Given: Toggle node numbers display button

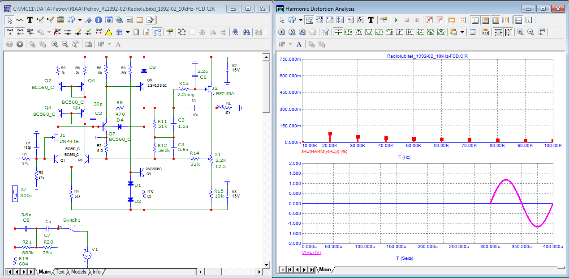Looking at the screenshot, I should coord(30,32).
